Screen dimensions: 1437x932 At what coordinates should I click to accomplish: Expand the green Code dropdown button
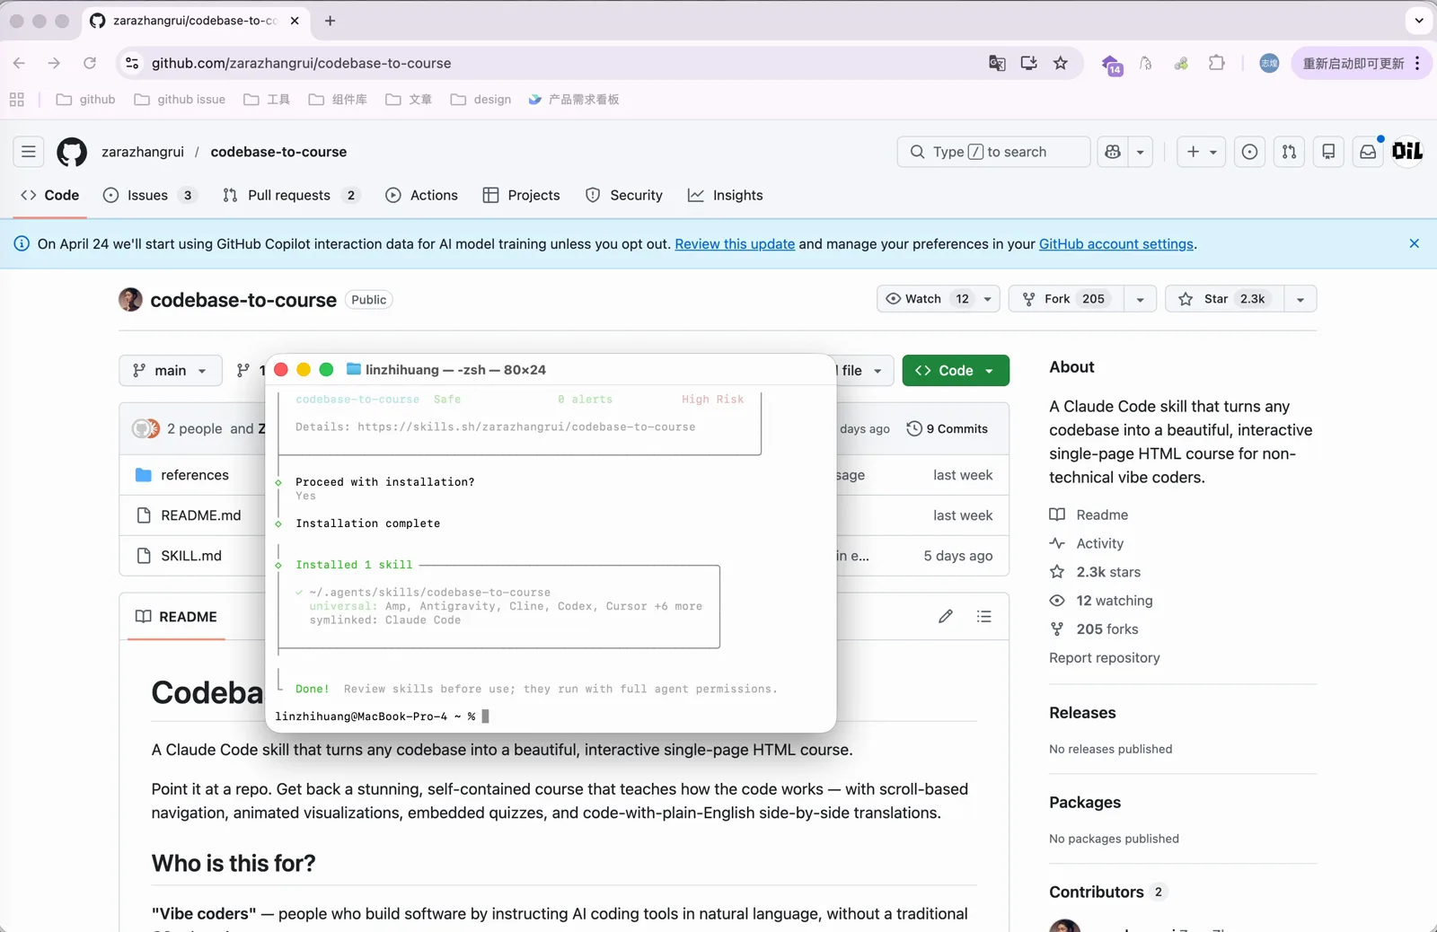(956, 370)
